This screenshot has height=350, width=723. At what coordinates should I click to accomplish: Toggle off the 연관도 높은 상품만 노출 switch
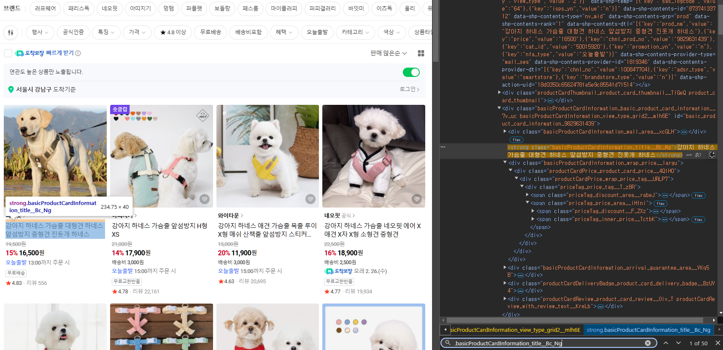[x=411, y=72]
